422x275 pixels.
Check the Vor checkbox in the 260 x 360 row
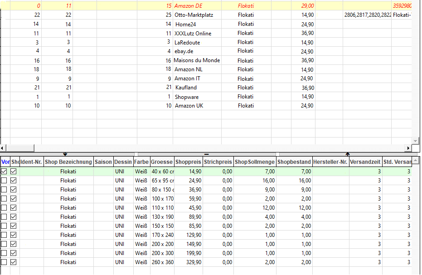pos(4,262)
